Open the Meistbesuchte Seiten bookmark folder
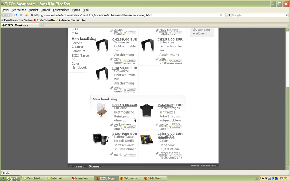This screenshot has height=181, width=290. [17, 20]
